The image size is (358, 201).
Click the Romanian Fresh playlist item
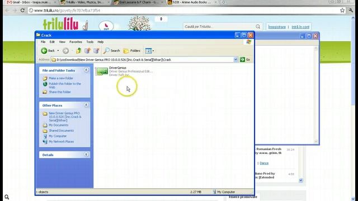click(x=268, y=151)
